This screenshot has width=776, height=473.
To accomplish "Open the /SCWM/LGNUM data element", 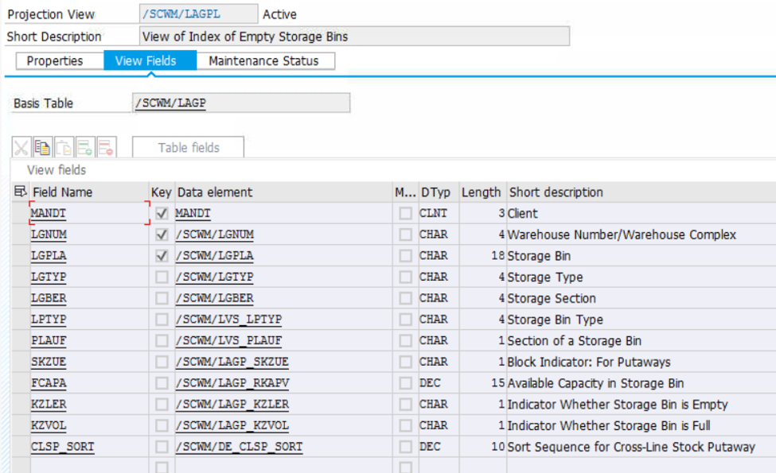I will pos(215,235).
